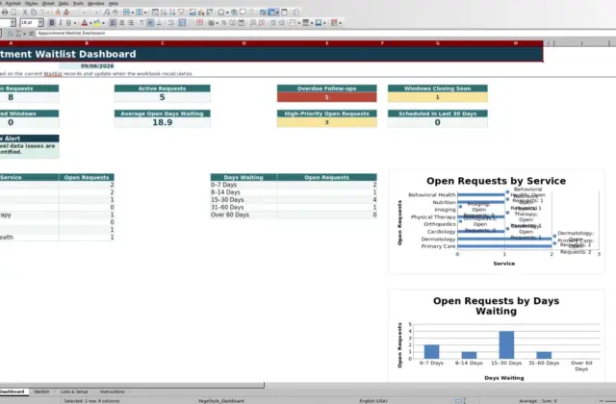Image resolution: width=616 pixels, height=404 pixels.
Task: Click the Clear Direct Formatting icon
Action: pos(66,13)
